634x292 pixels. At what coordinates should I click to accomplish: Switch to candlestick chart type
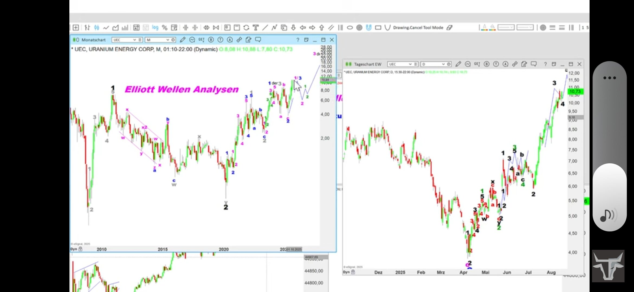(97, 28)
